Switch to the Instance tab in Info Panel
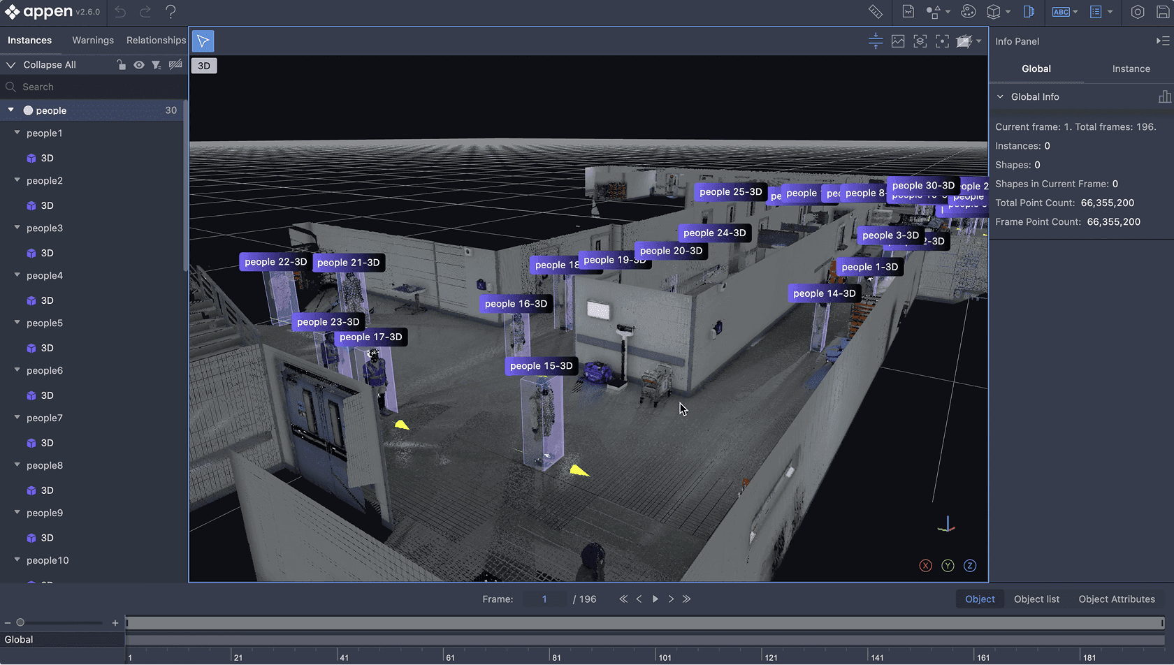 pyautogui.click(x=1131, y=68)
